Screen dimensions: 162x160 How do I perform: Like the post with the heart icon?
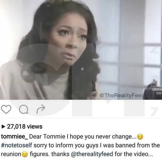tap(6, 109)
